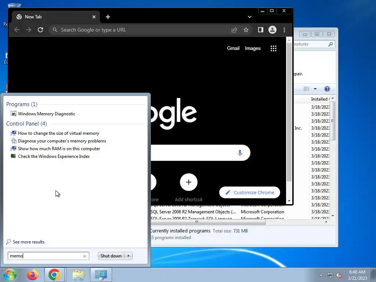
Task: Click Programs list scroll right arrow
Action: (326, 222)
